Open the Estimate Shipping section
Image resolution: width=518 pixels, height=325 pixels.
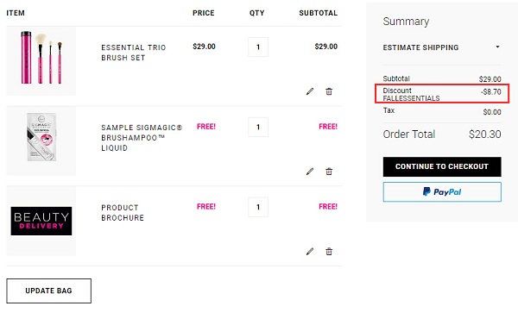tap(442, 47)
